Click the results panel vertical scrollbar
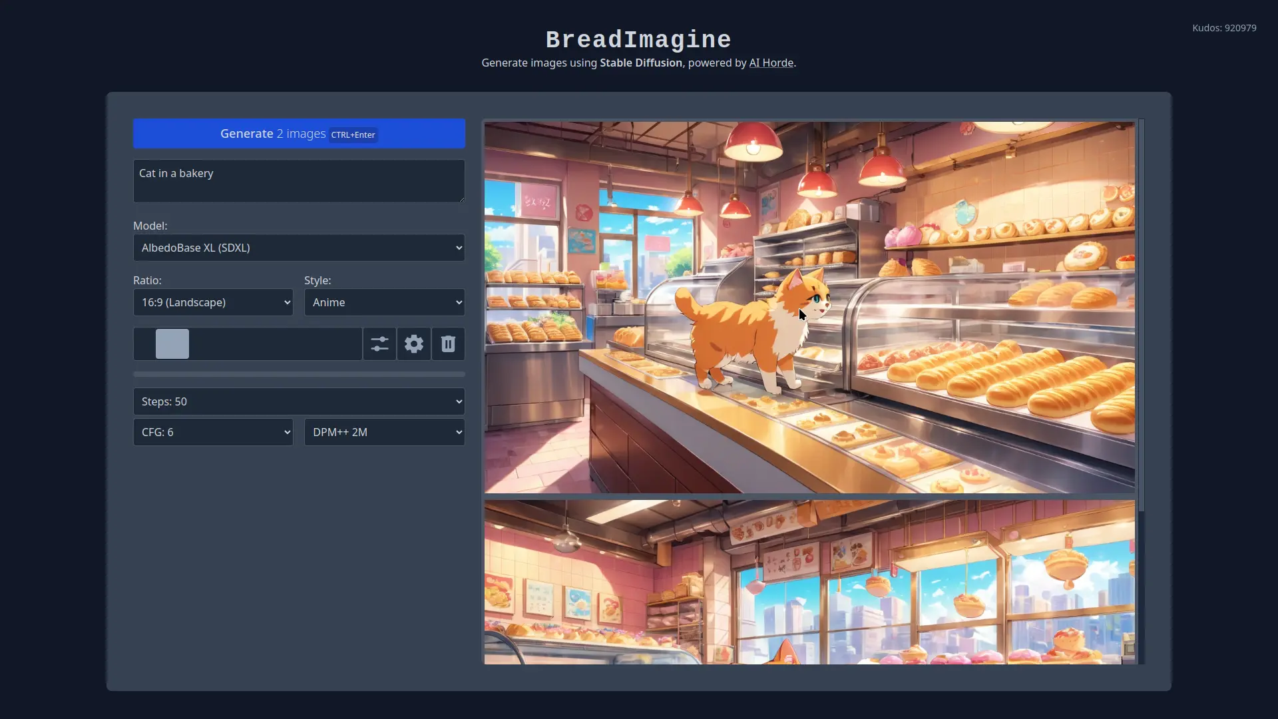 (1142, 316)
